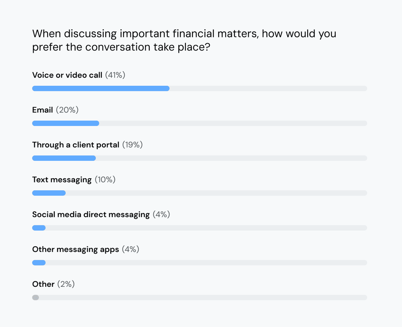Click the (20%) percentage next to Email
The image size is (402, 327).
(67, 110)
